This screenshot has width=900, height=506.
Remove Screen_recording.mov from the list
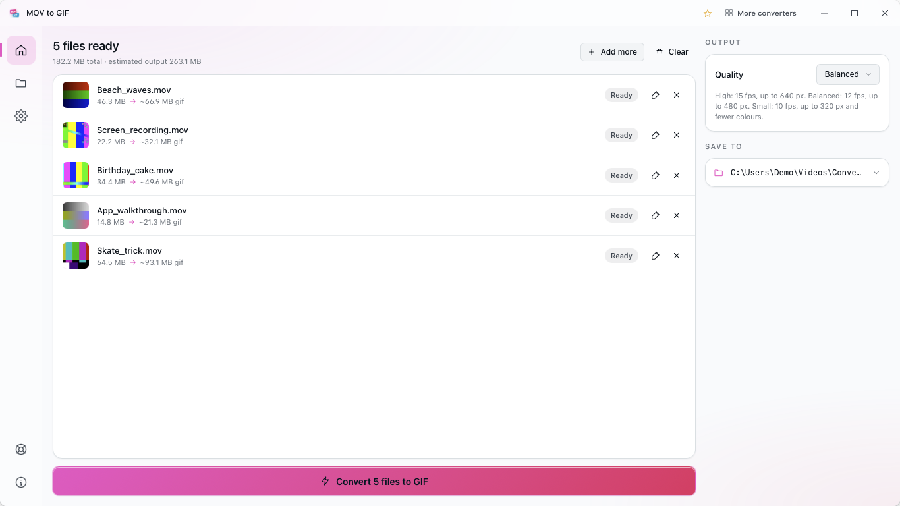click(x=677, y=135)
